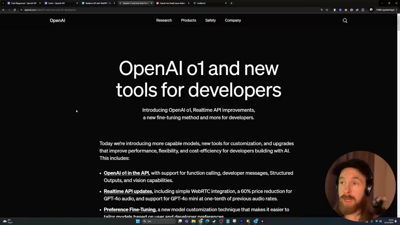
Task: Go forward in browser history
Action: coord(9,10)
